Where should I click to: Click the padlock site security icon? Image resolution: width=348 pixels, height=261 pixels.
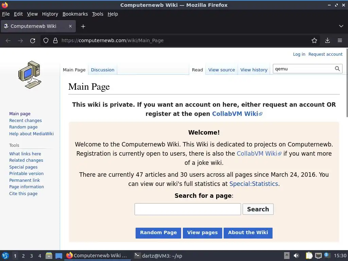pyautogui.click(x=55, y=41)
